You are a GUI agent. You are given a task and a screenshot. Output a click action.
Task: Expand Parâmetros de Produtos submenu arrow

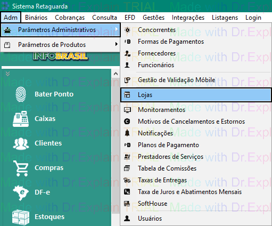[116, 44]
